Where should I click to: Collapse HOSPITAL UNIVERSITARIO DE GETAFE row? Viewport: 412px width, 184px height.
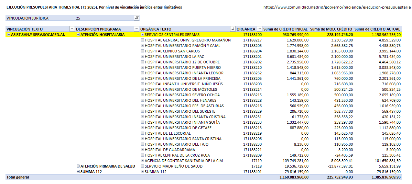(x=142, y=128)
